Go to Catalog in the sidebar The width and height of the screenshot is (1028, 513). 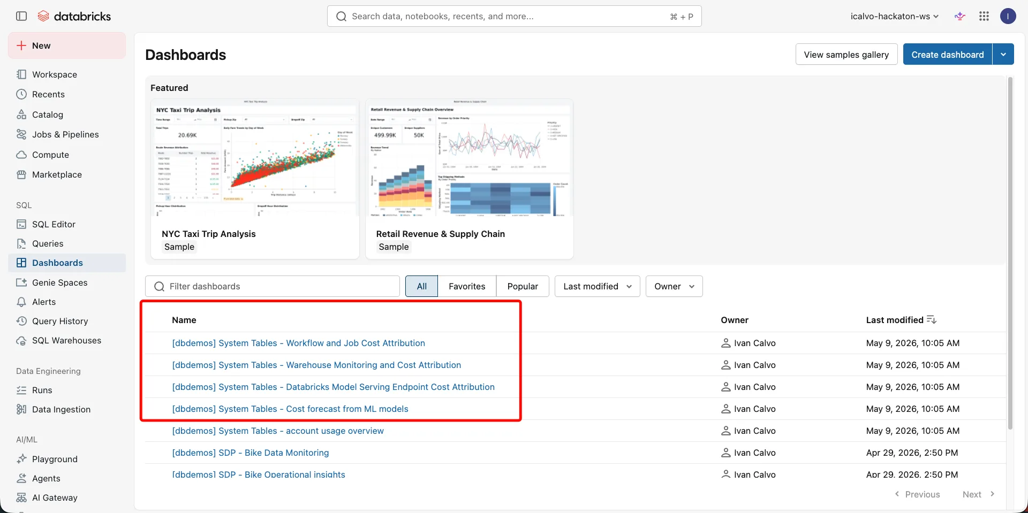pyautogui.click(x=67, y=114)
